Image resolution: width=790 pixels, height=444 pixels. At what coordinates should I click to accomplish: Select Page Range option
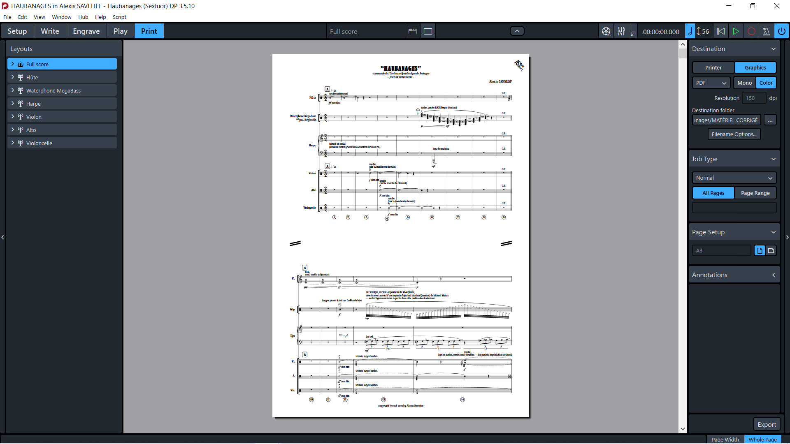point(755,193)
